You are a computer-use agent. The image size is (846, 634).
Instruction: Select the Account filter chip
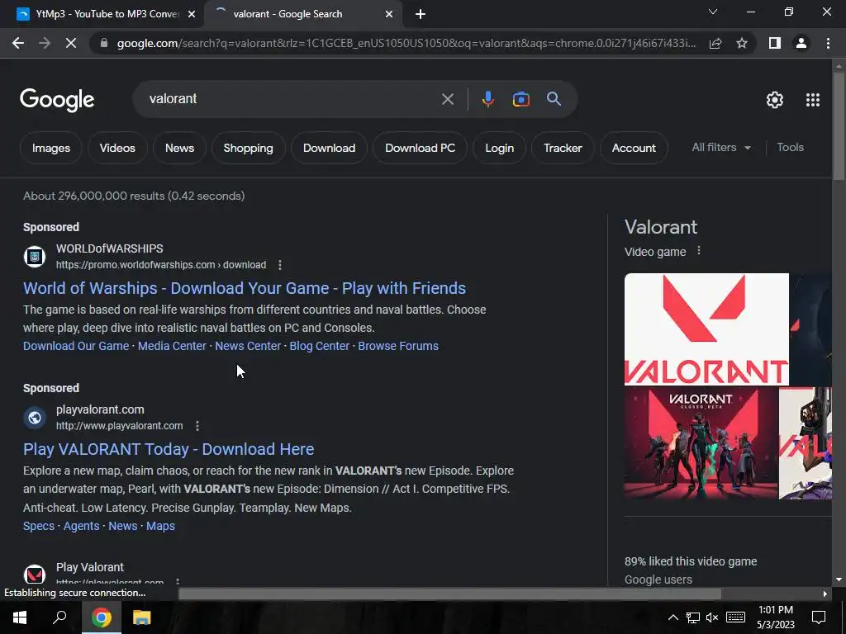634,148
